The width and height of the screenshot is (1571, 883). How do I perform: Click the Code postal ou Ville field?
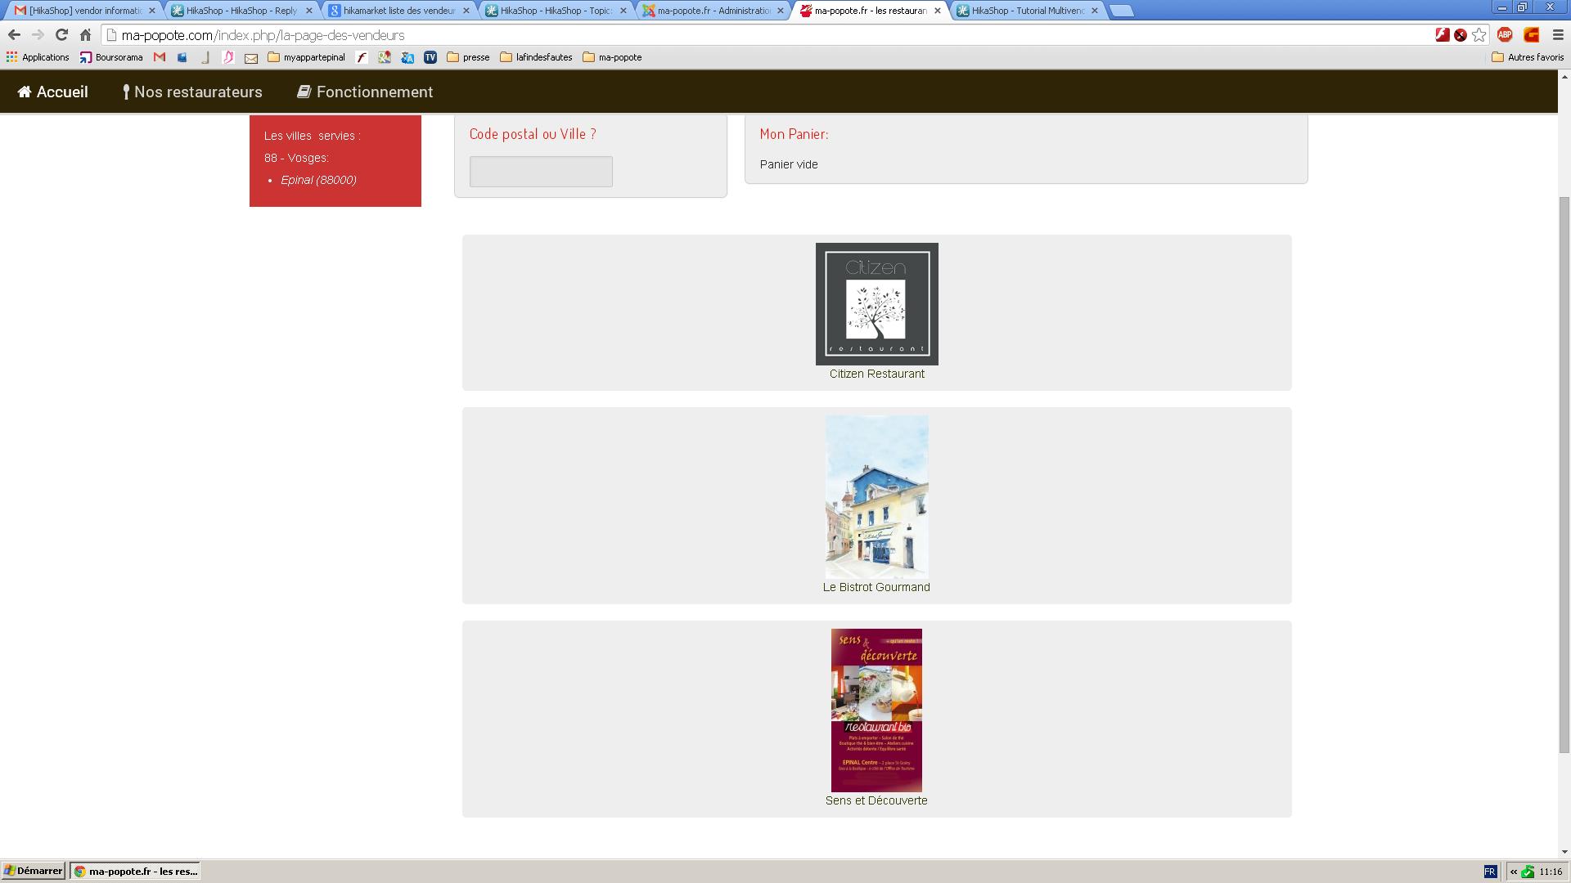pos(541,172)
